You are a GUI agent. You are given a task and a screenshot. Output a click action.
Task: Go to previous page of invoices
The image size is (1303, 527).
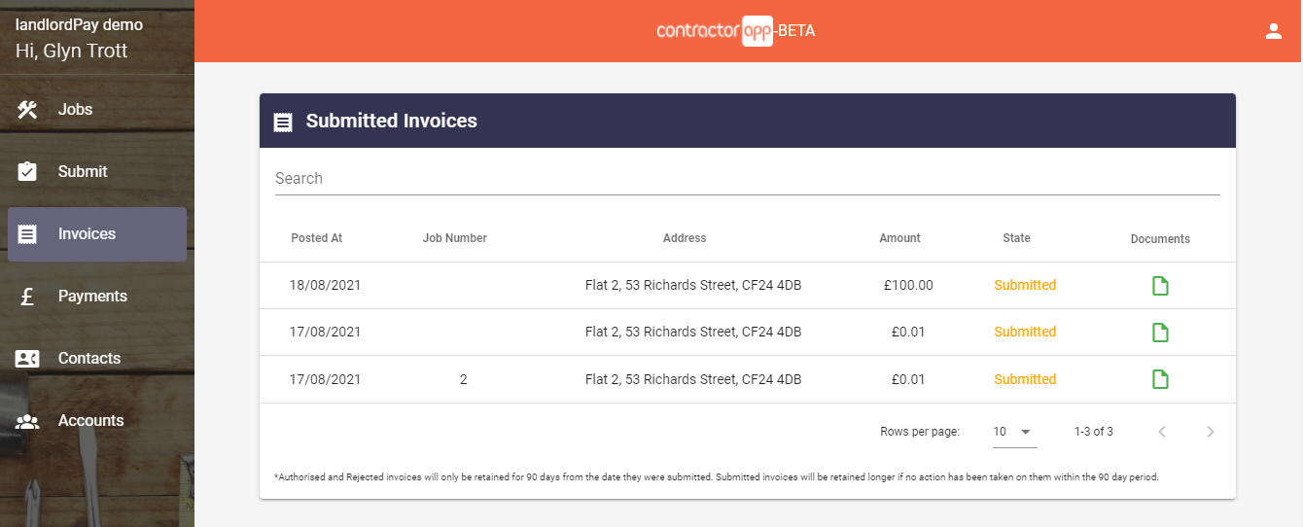pos(1162,432)
